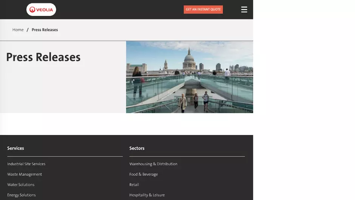Click the Press Releases page heading
The width and height of the screenshot is (355, 200).
click(x=43, y=57)
